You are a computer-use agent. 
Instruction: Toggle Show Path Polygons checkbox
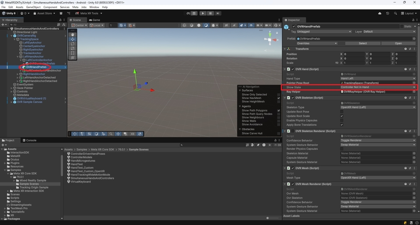pyautogui.click(x=279, y=111)
